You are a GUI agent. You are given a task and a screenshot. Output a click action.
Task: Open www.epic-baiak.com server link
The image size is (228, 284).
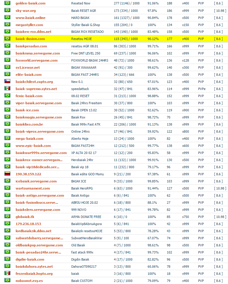(33, 146)
